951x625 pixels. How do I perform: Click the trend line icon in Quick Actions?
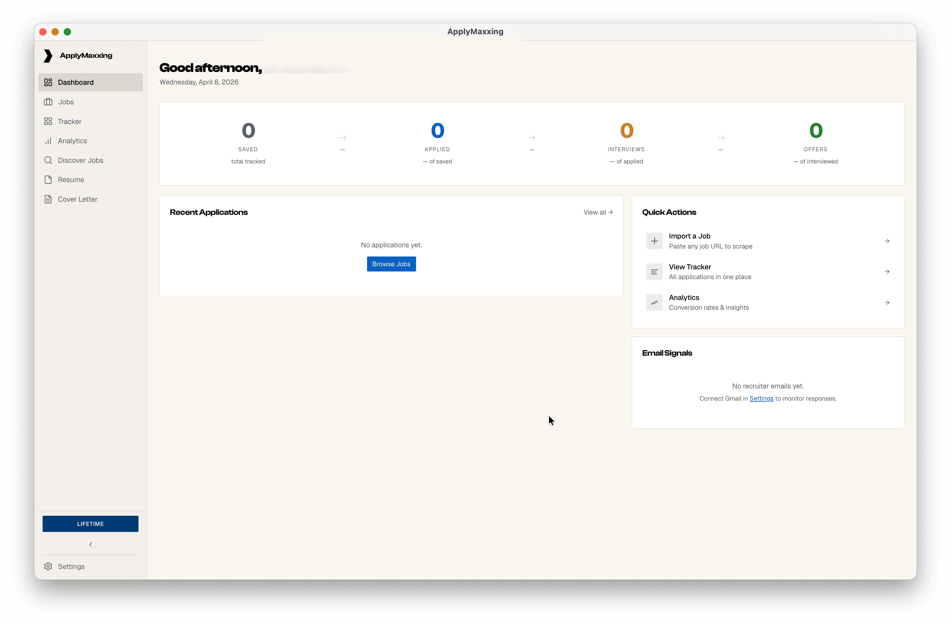click(x=654, y=302)
